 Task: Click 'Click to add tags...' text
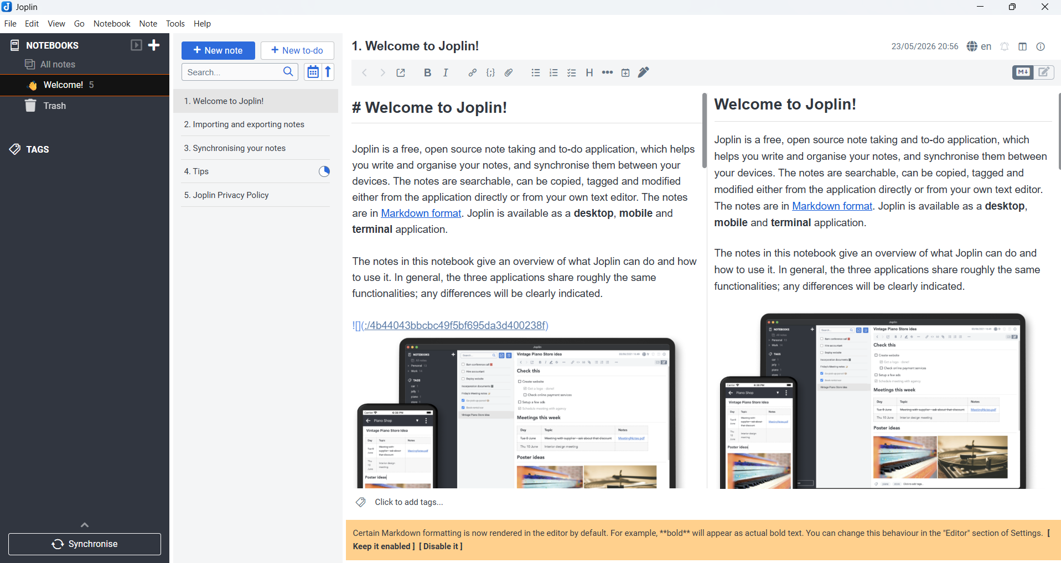pos(409,502)
